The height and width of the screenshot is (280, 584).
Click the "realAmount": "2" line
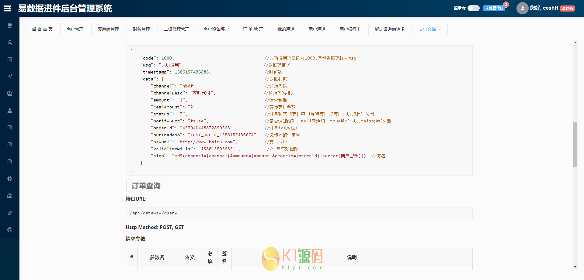pos(175,107)
